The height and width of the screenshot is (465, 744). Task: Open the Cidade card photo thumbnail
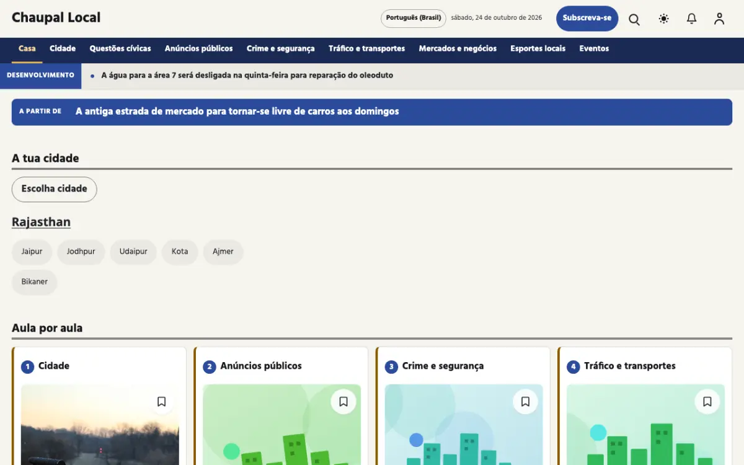click(x=100, y=425)
